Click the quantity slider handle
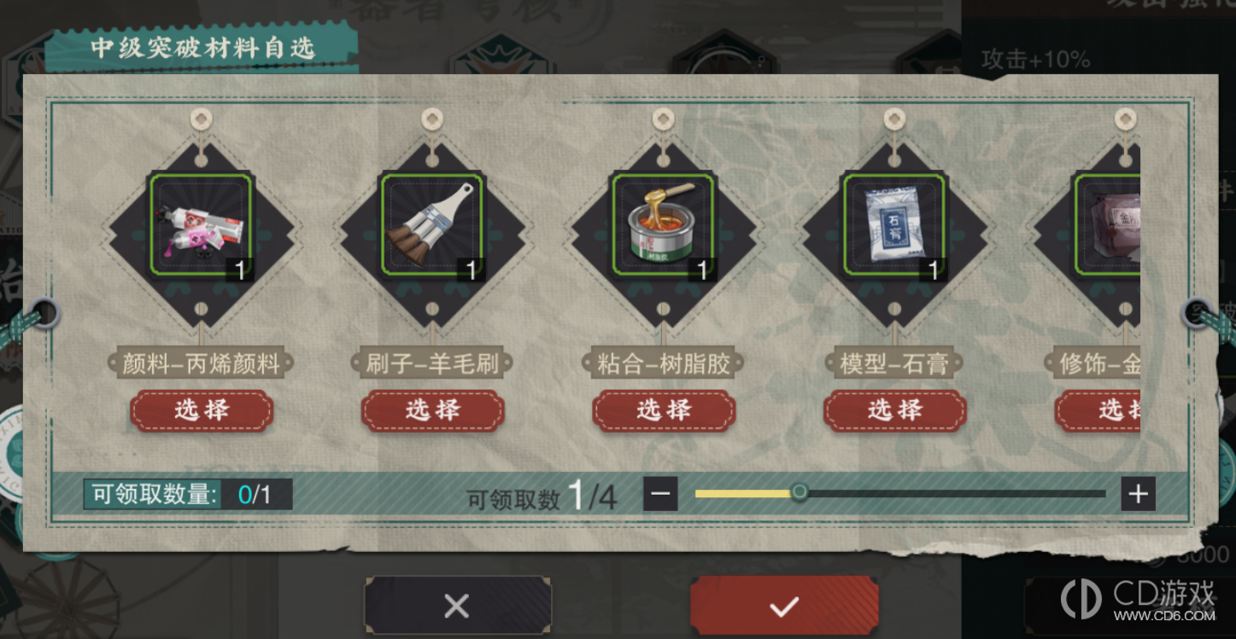The width and height of the screenshot is (1236, 639). (x=800, y=492)
